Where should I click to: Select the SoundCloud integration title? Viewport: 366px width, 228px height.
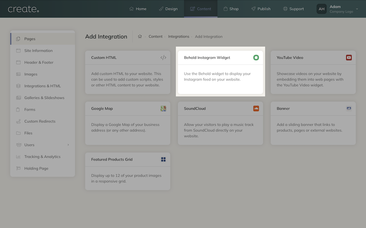(x=195, y=109)
